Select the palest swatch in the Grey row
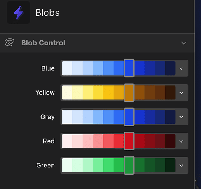The image size is (201, 189). pos(67,117)
